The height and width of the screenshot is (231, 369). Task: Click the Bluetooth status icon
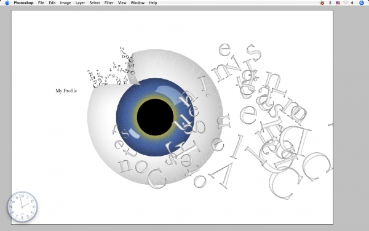click(x=330, y=3)
